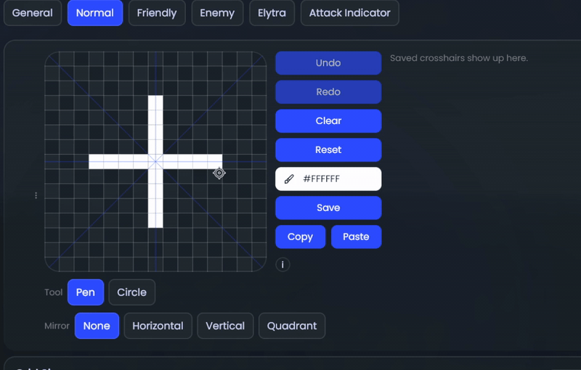Save the current crosshair
Image resolution: width=581 pixels, height=370 pixels.
[328, 207]
